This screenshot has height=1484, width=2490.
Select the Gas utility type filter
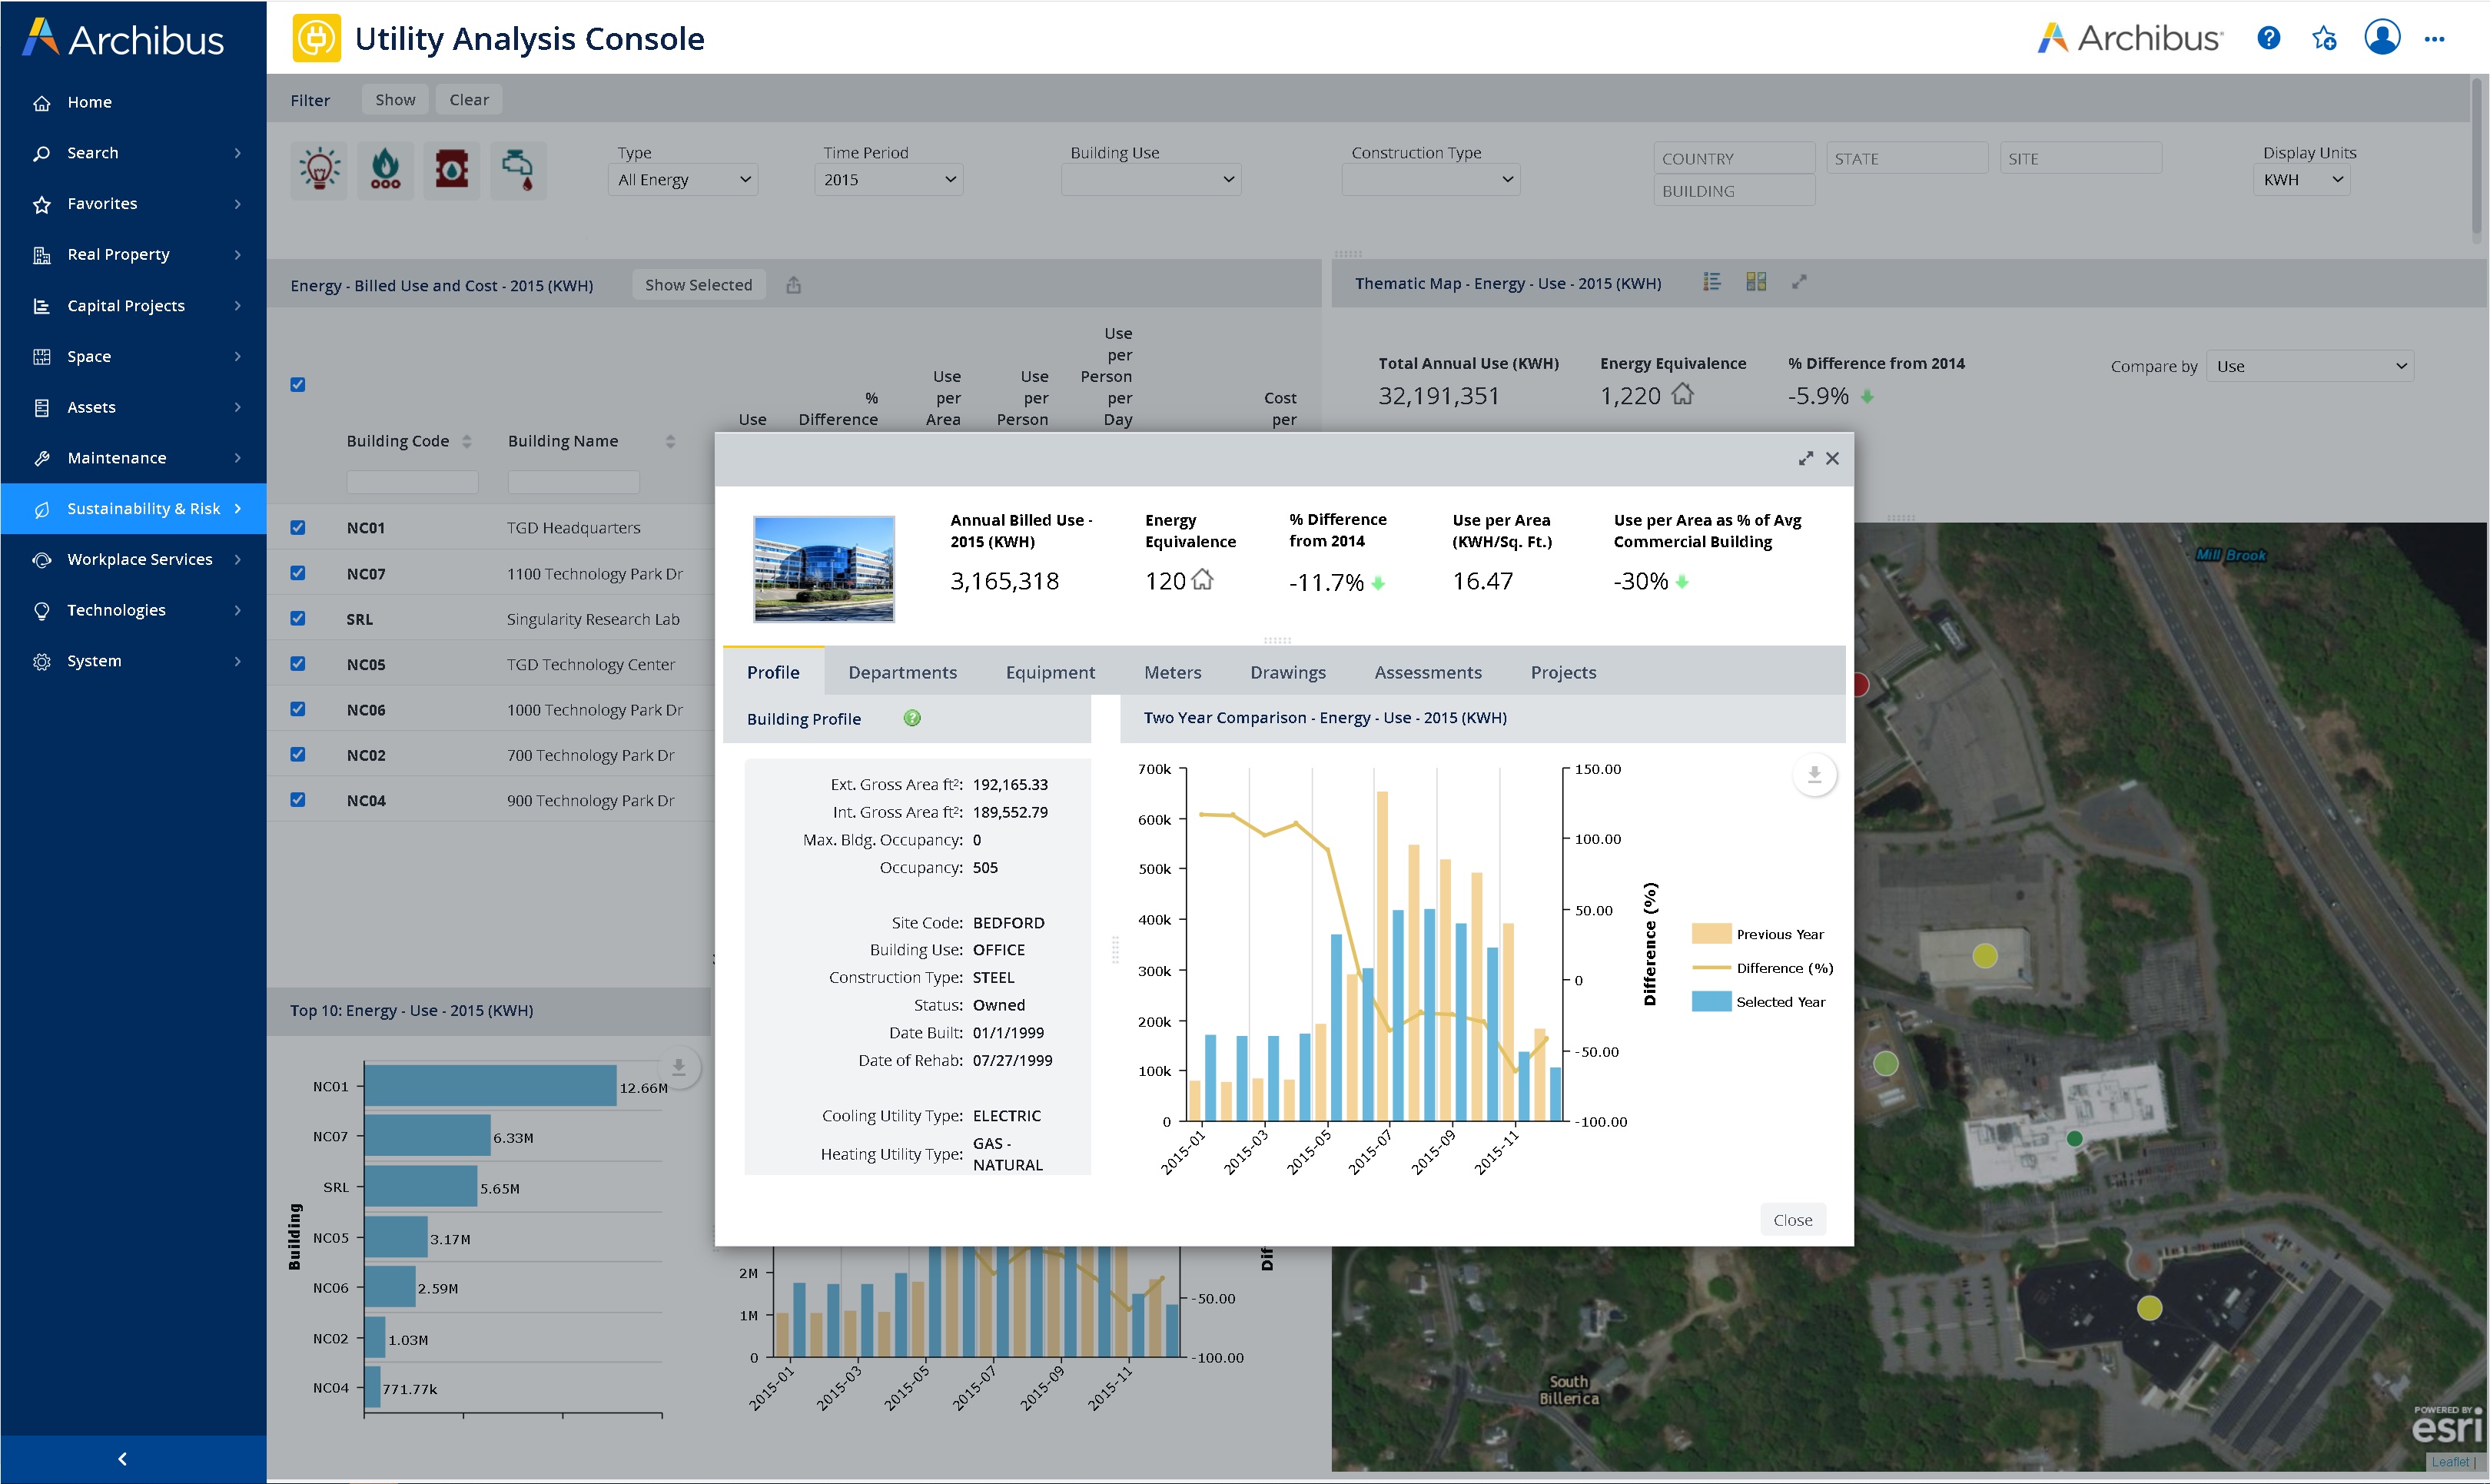[x=385, y=170]
